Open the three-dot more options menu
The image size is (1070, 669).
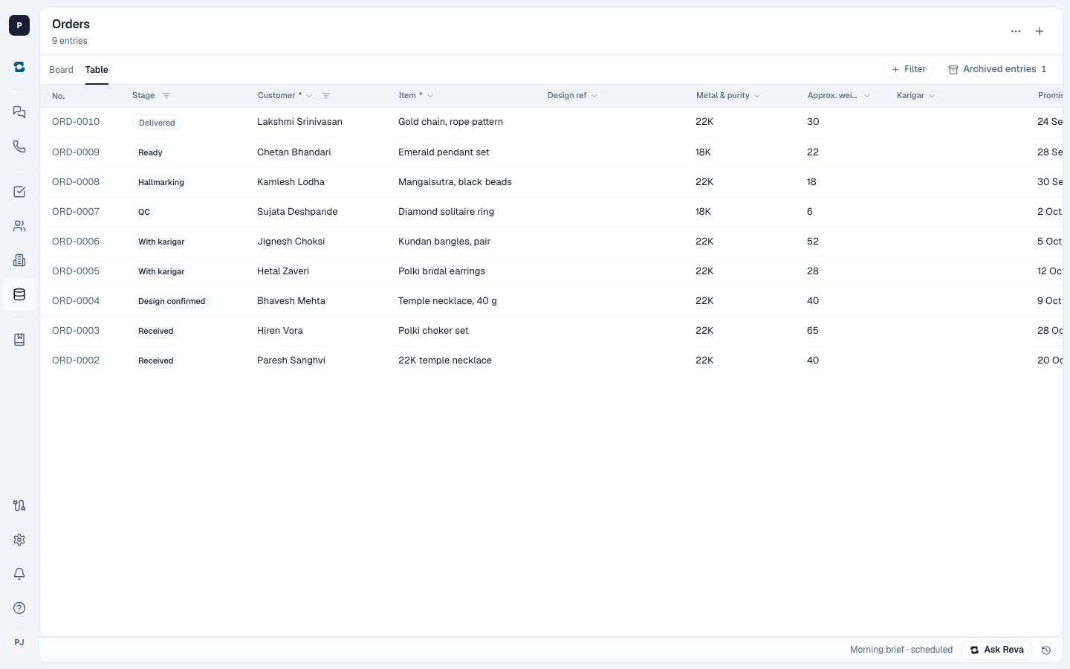(1016, 31)
